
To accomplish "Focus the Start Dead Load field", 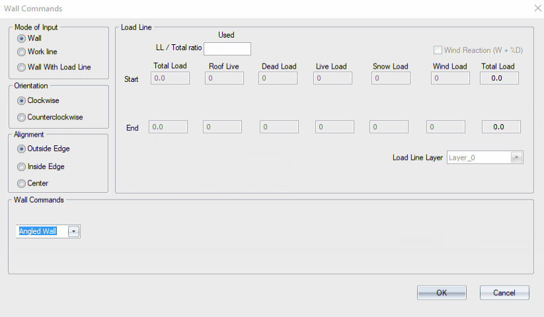I will pos(278,79).
